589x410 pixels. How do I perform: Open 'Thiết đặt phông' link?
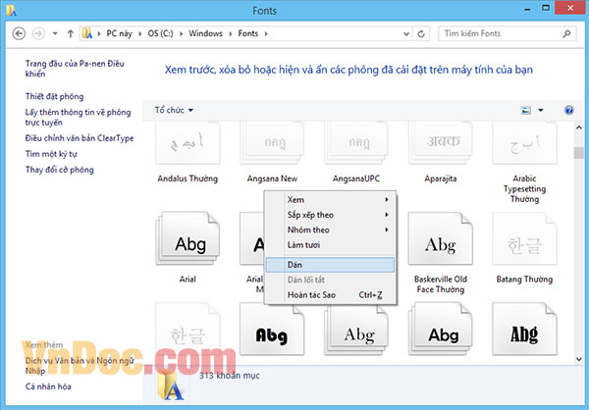click(x=54, y=96)
